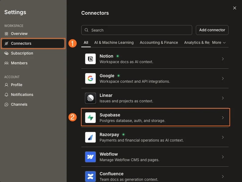242x182 pixels.
Task: Click the Razorpay connector title
Action: tap(109, 135)
